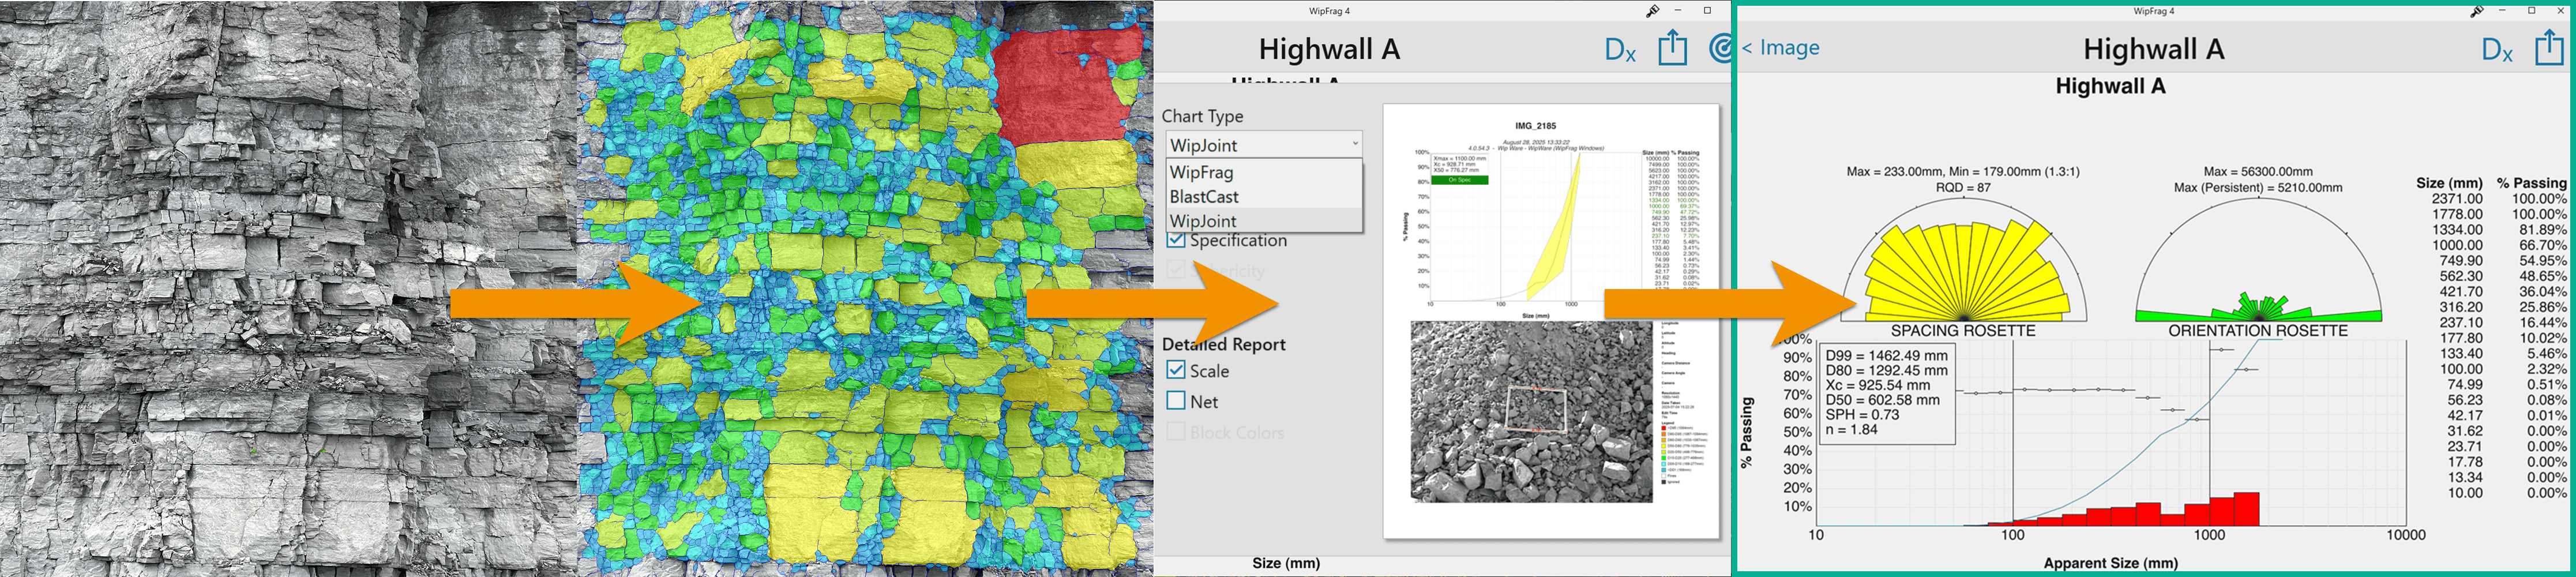The width and height of the screenshot is (2576, 577).
Task: Choose WipFrag from the Chart Type list
Action: 1264,172
